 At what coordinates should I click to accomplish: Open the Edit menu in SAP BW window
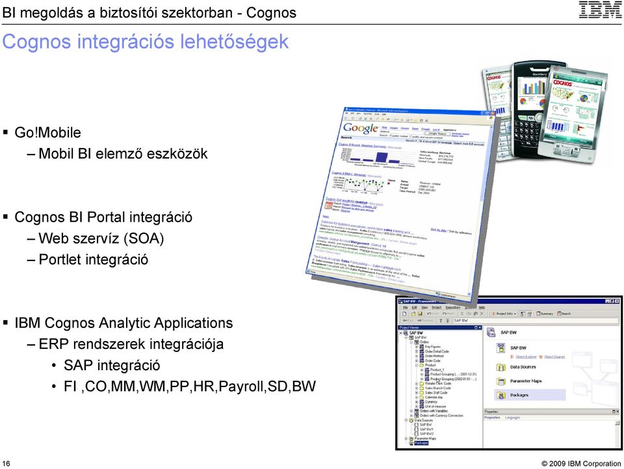[414, 307]
